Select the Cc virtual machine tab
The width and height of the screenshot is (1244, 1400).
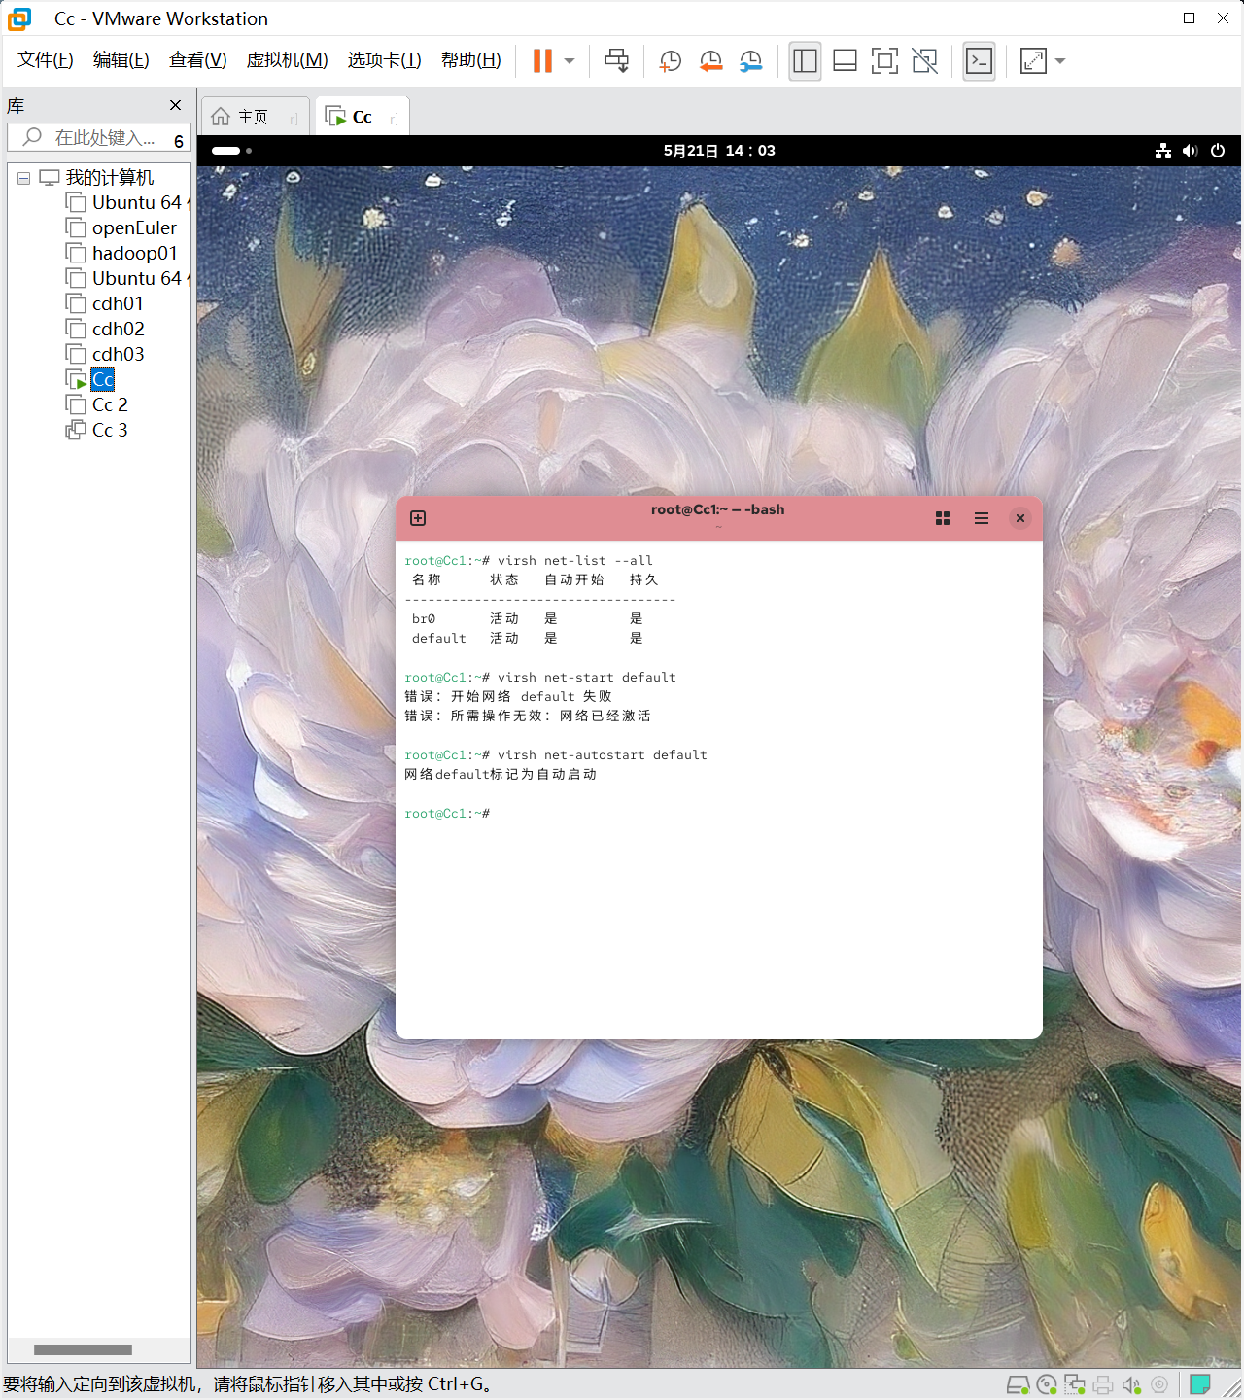tap(362, 117)
